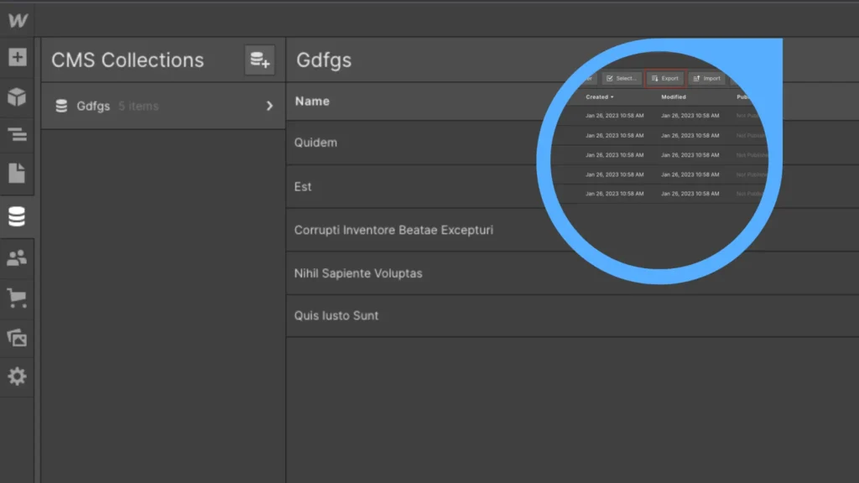Open the Add Elements panel
859x483 pixels.
click(17, 58)
